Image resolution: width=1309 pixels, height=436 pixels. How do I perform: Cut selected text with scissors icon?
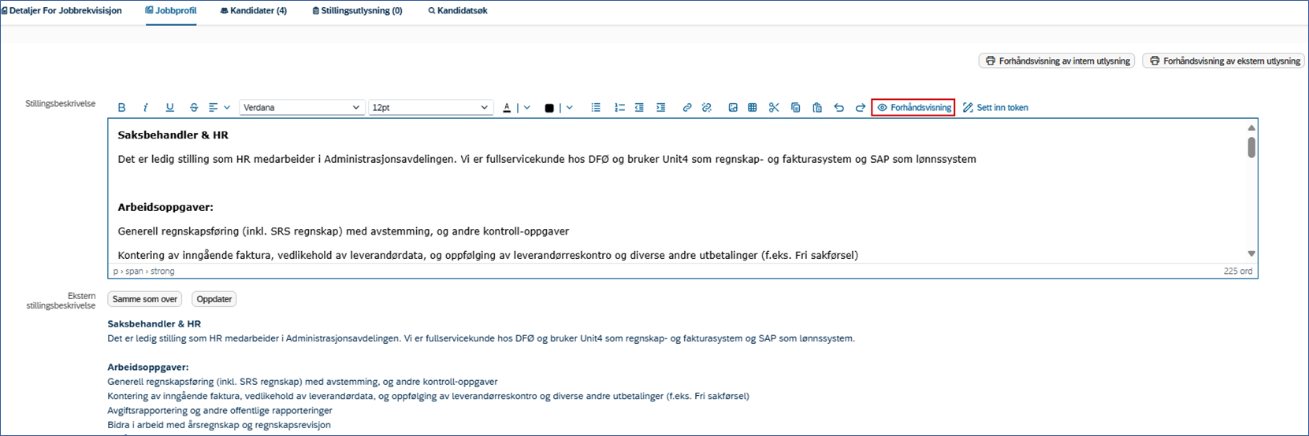pos(774,108)
